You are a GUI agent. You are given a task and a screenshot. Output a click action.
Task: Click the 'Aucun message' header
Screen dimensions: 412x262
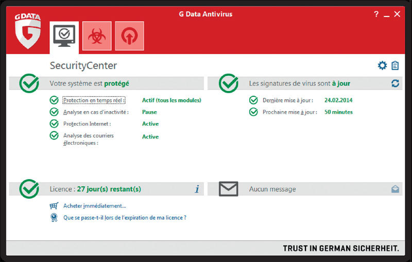(x=272, y=189)
